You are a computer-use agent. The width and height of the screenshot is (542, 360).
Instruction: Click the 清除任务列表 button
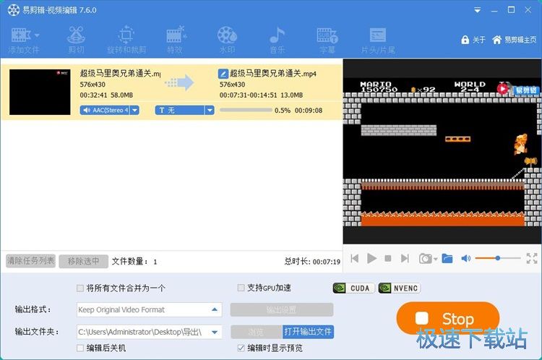pos(31,261)
